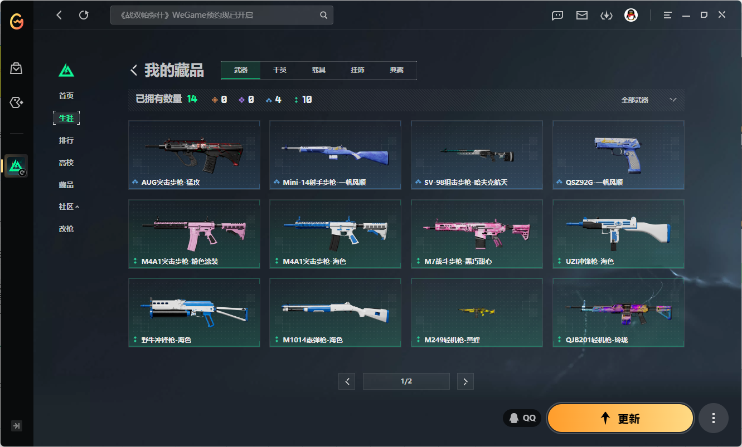
Task: Select the QSZ92G-一帆风顺 pistol card
Action: click(x=618, y=155)
